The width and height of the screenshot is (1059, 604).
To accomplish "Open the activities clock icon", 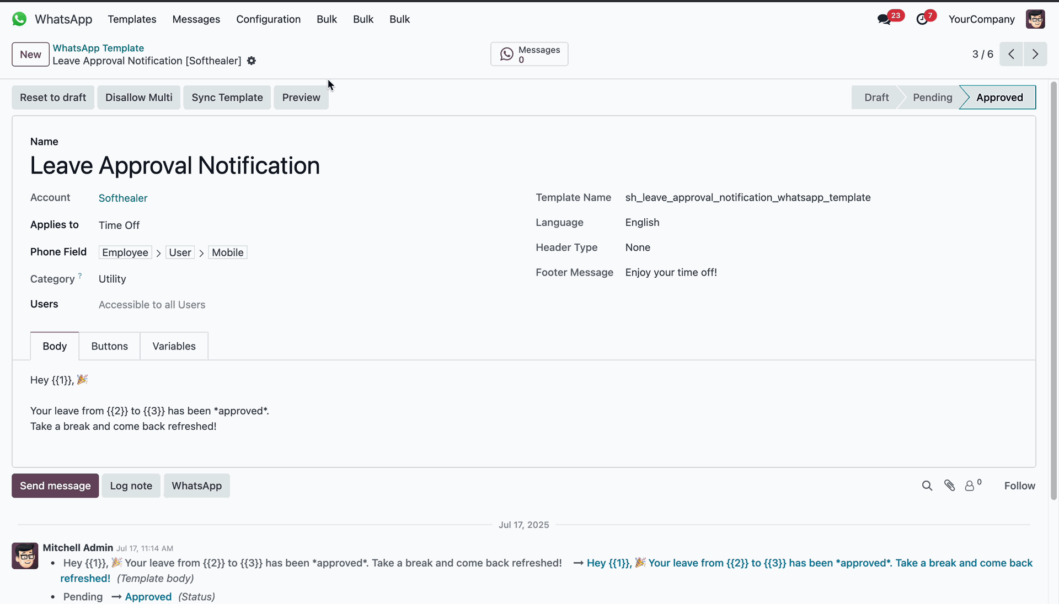I will click(x=922, y=19).
